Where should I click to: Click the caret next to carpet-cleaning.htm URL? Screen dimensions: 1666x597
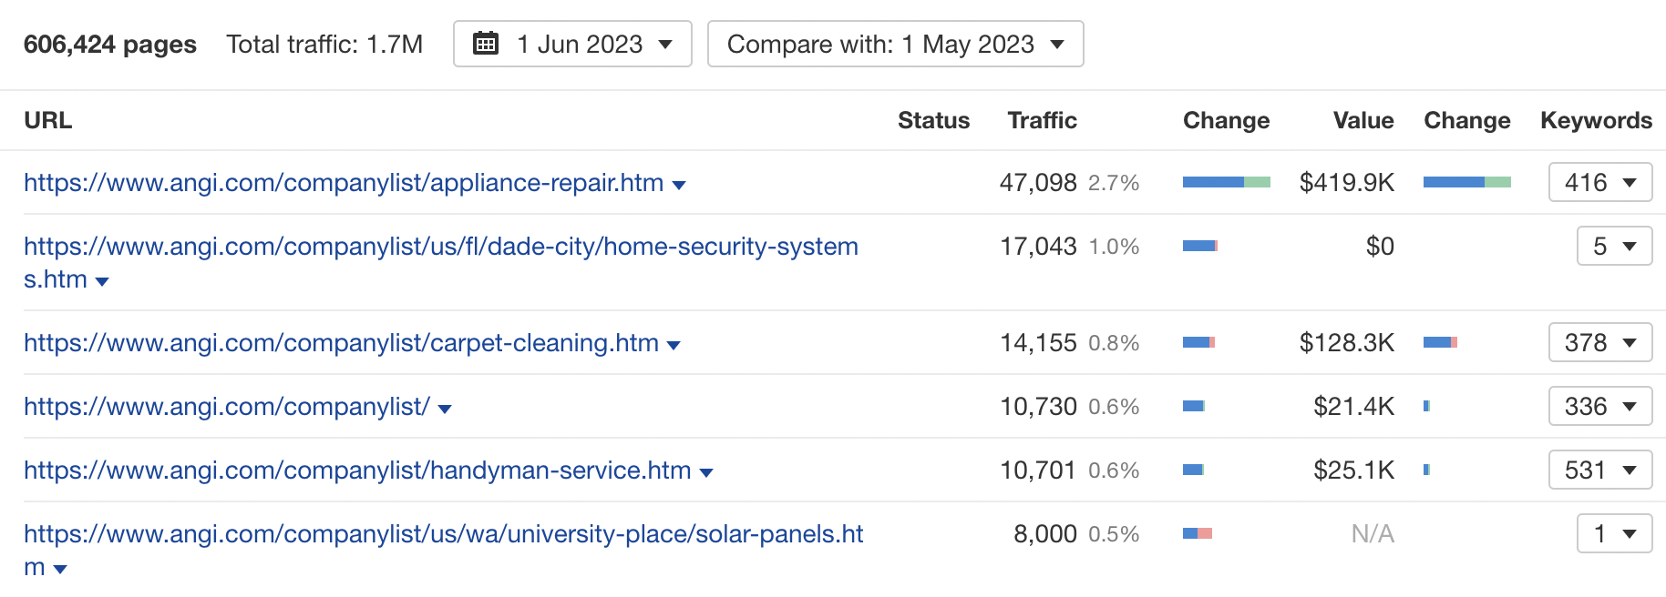tap(674, 345)
